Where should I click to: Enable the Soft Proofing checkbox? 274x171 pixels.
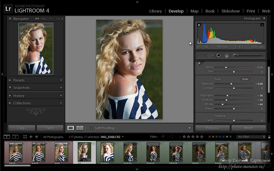click(91, 128)
